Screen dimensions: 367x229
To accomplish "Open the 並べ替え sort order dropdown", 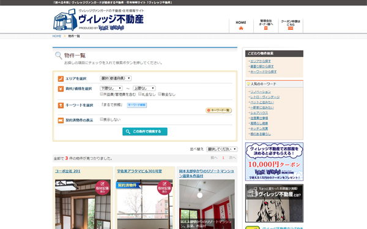I will click(x=221, y=149).
